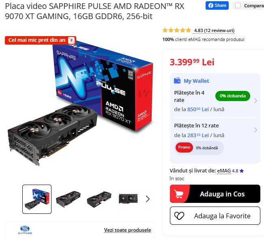Open Vezi toate produsele link
Image resolution: width=264 pixels, height=239 pixels.
click(127, 230)
